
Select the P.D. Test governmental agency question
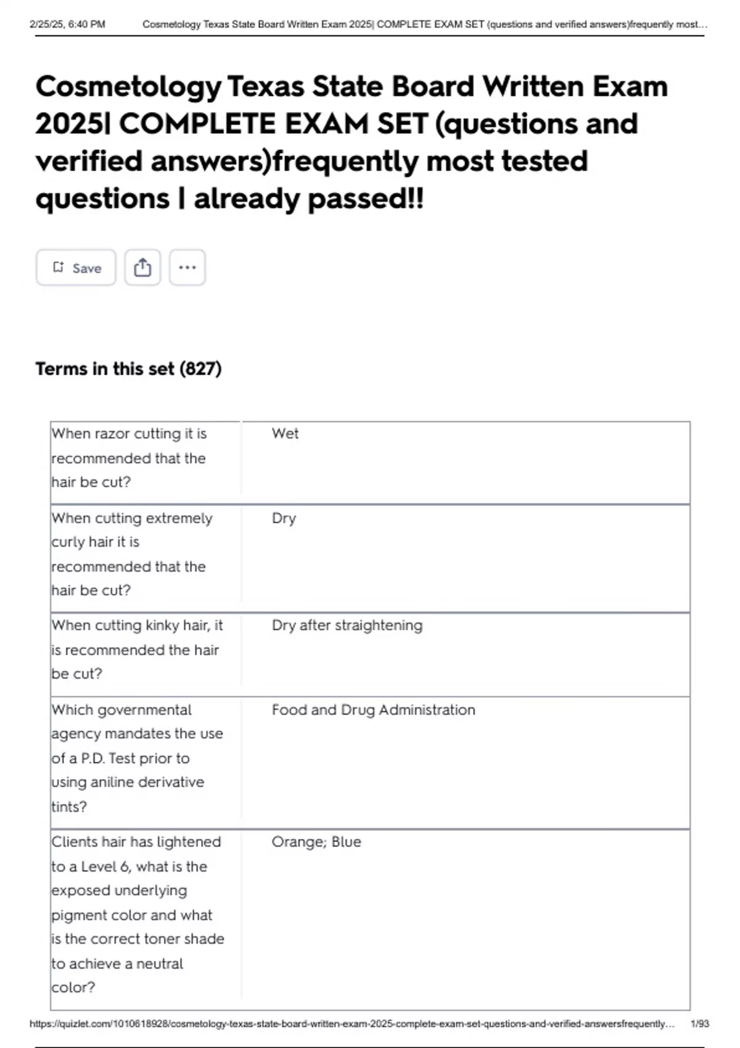[137, 758]
